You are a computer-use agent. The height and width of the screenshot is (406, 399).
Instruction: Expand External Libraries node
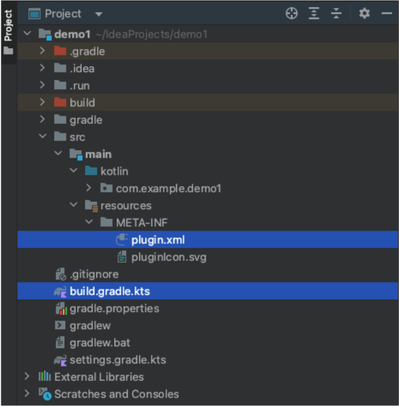click(x=26, y=376)
